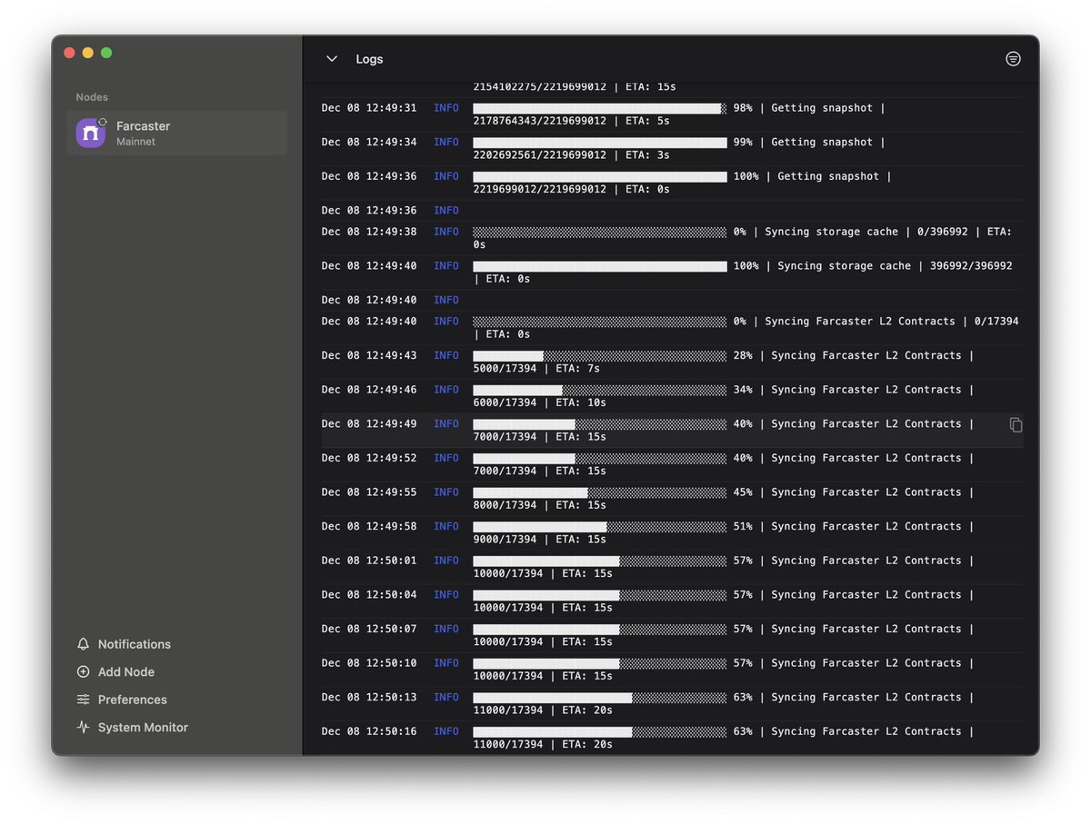Viewport: 1091px width, 824px height.
Task: Click the Add Node plus icon
Action: 84,672
